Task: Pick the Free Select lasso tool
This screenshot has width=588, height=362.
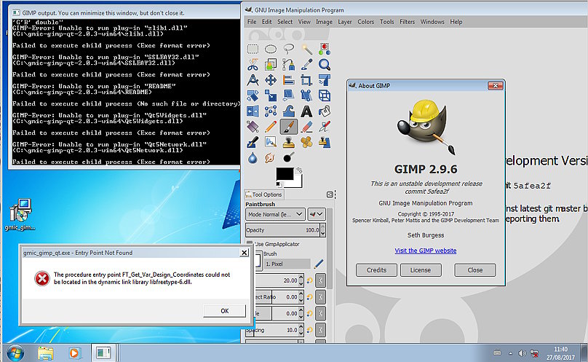Action: click(x=288, y=49)
